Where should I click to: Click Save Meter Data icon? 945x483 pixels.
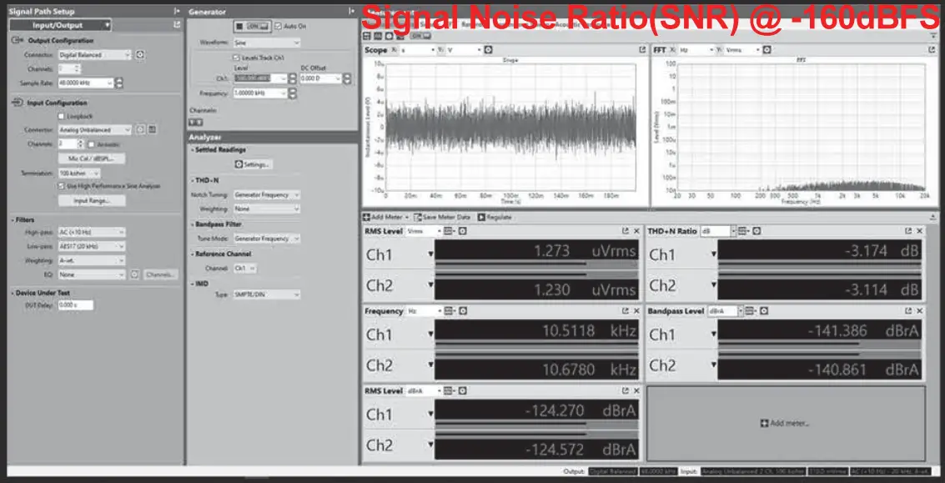pyautogui.click(x=417, y=217)
